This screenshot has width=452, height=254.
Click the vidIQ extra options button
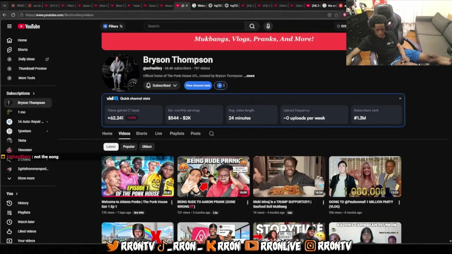coord(221,85)
